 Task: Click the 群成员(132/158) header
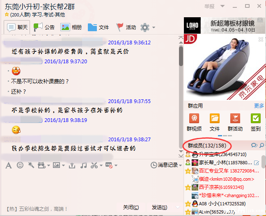click(x=207, y=145)
